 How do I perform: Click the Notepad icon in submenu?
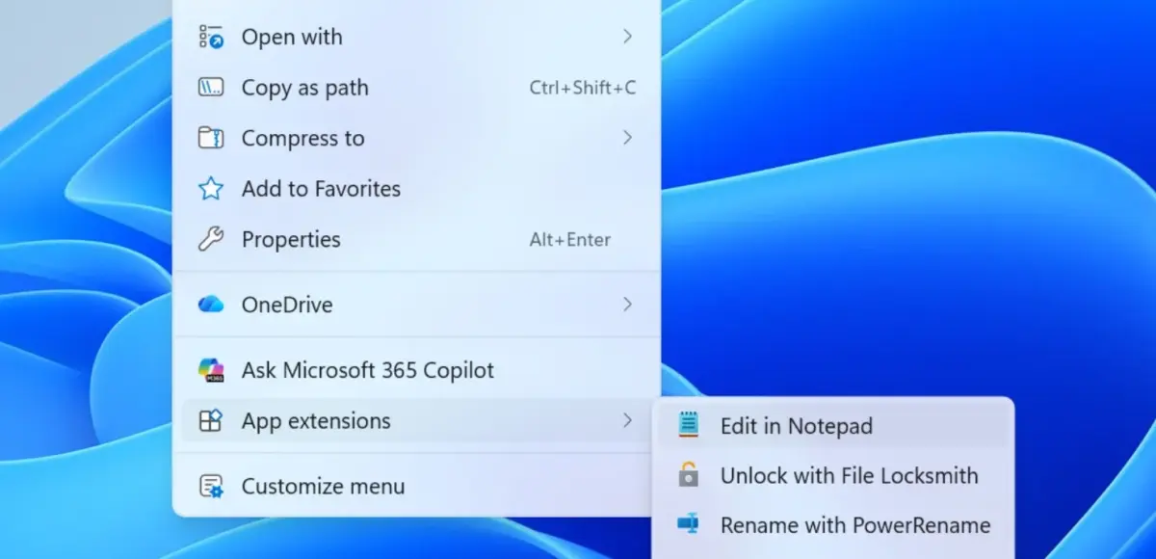coord(688,425)
